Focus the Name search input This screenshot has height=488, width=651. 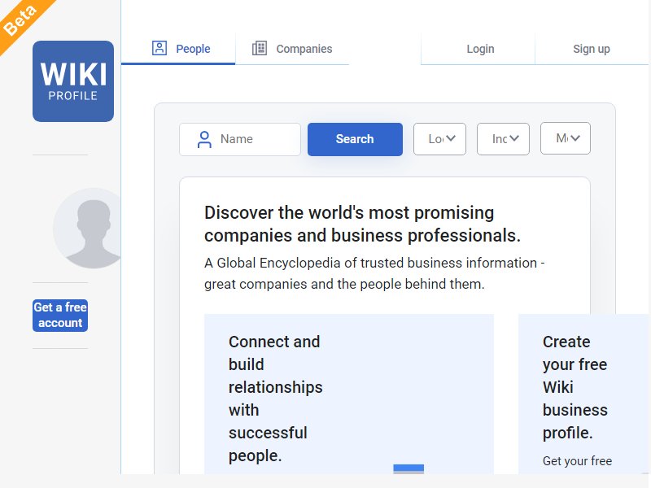click(240, 139)
